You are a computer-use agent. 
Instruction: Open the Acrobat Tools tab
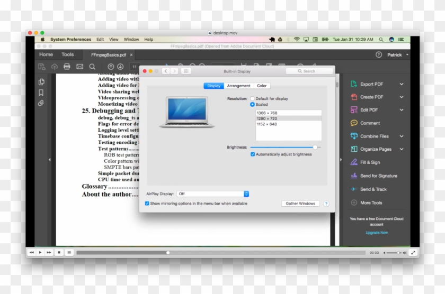click(68, 54)
